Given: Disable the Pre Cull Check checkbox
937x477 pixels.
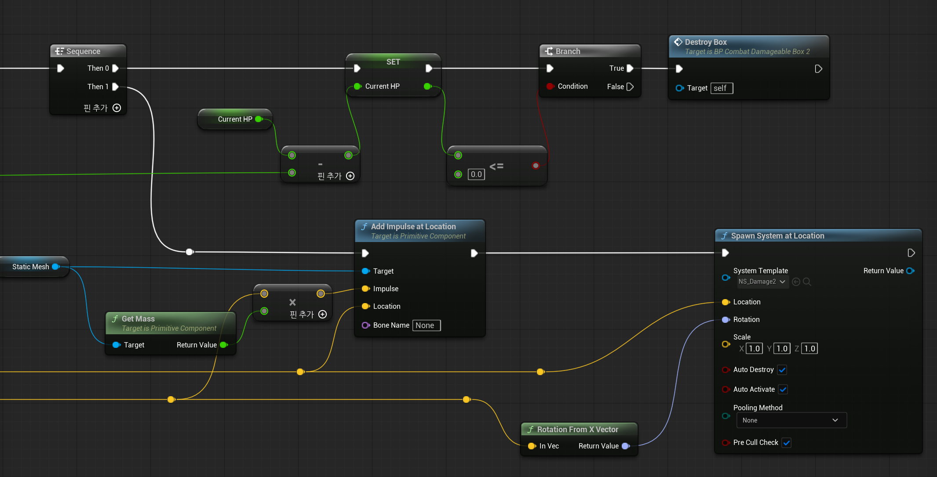Looking at the screenshot, I should click(x=787, y=443).
